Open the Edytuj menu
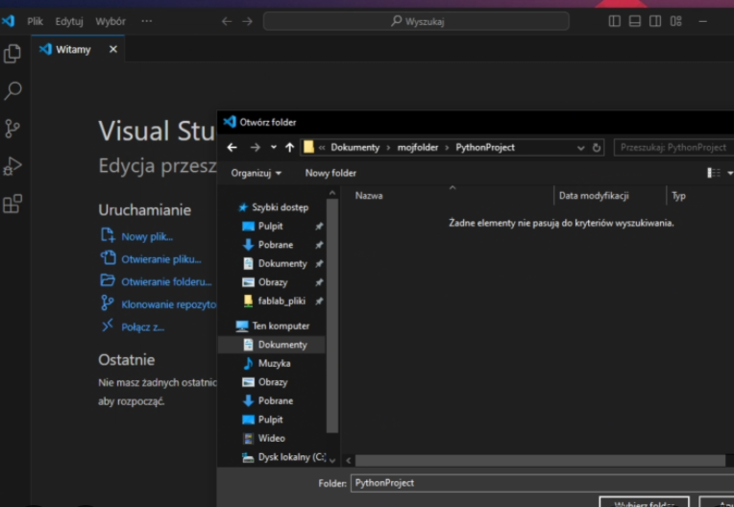 click(x=69, y=21)
